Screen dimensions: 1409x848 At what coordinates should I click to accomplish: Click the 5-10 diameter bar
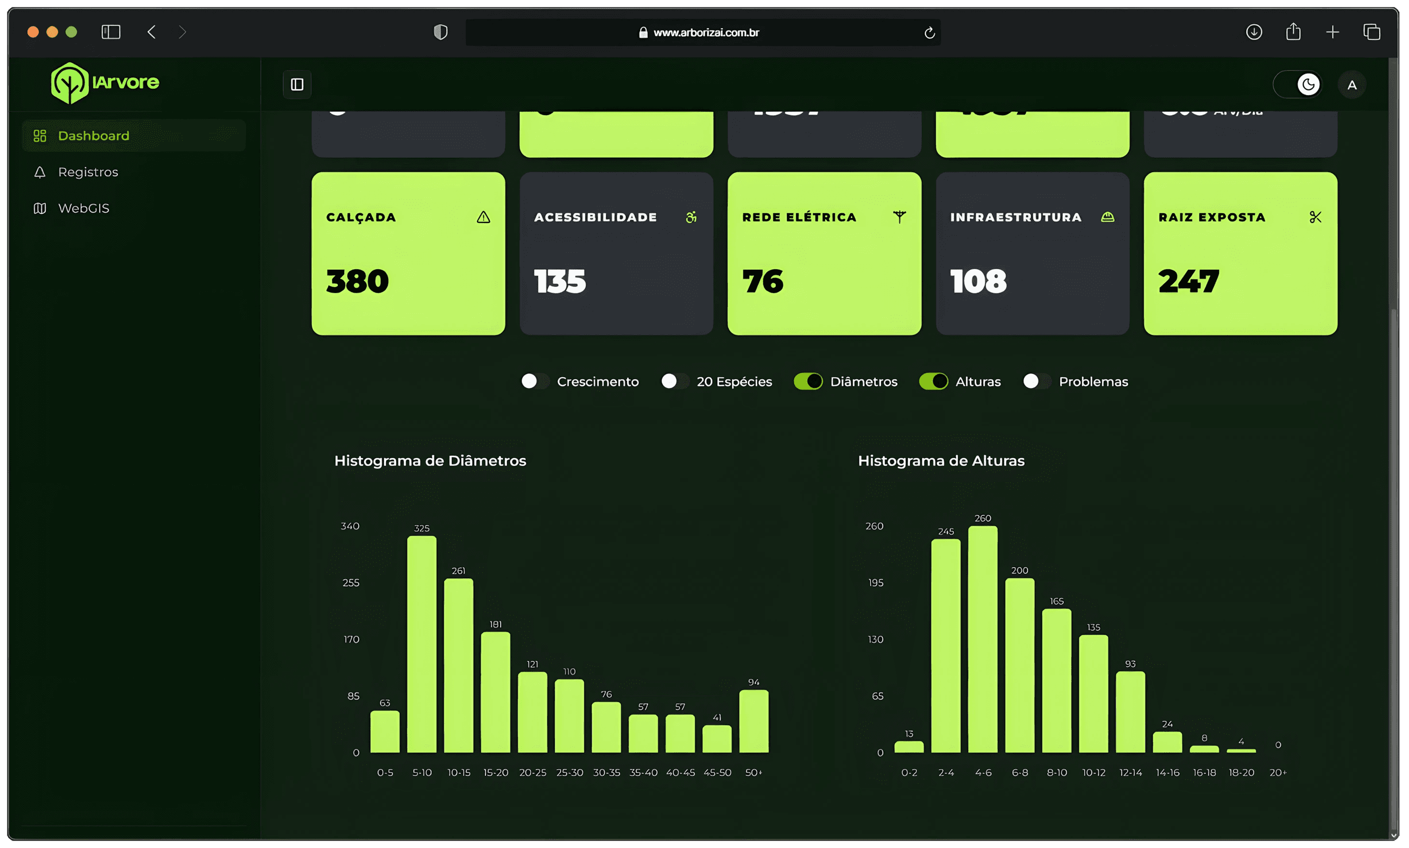[421, 644]
